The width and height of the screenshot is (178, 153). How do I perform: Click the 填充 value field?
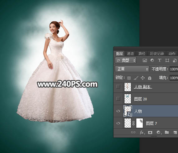(174, 78)
